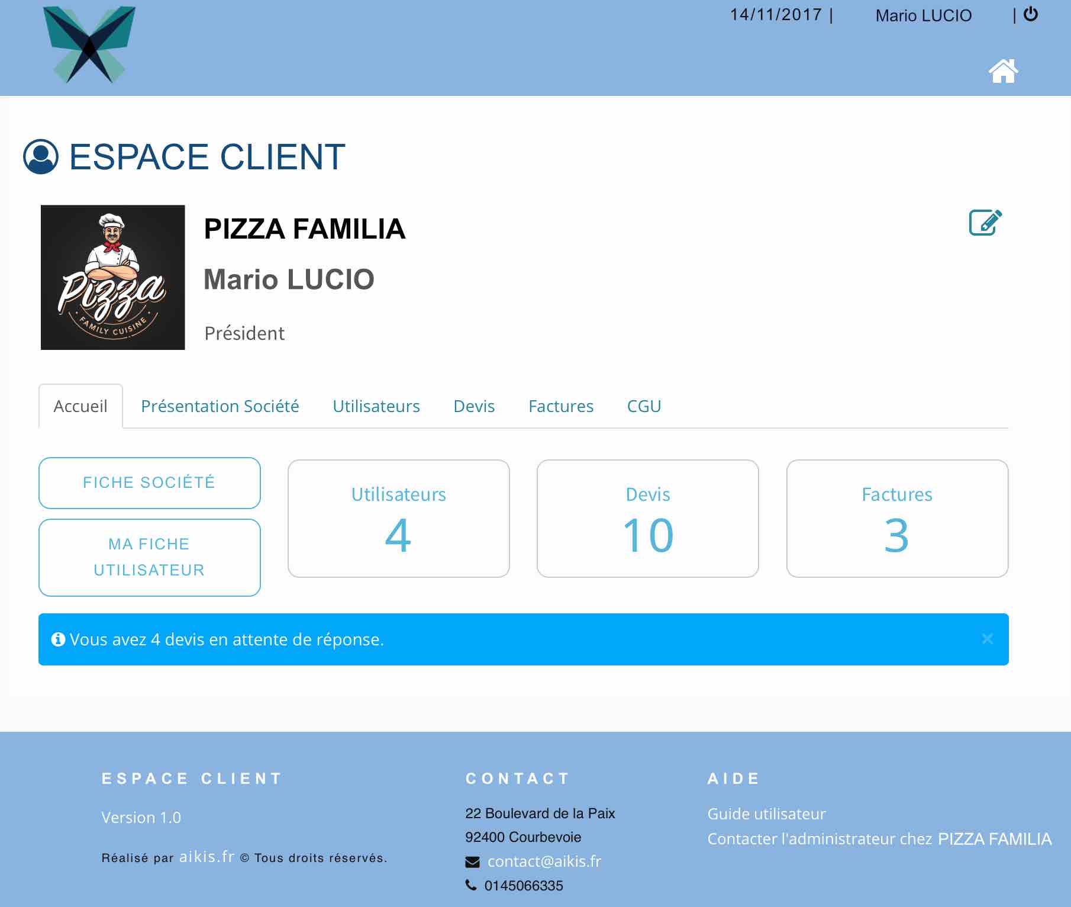The width and height of the screenshot is (1071, 907).
Task: Click the FICHE SOCIÉTÉ button
Action: (x=150, y=483)
